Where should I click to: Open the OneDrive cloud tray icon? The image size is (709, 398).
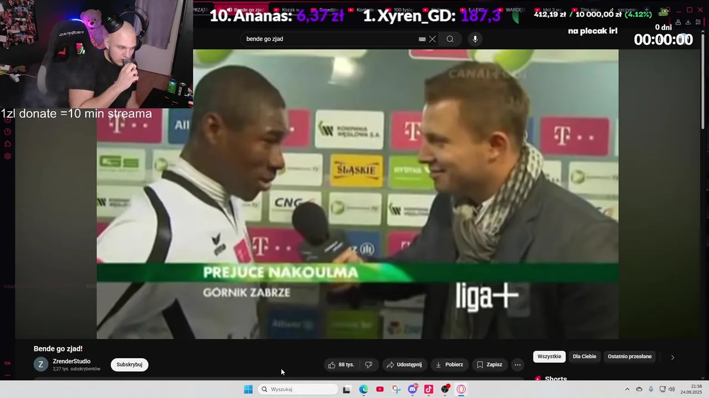639,389
